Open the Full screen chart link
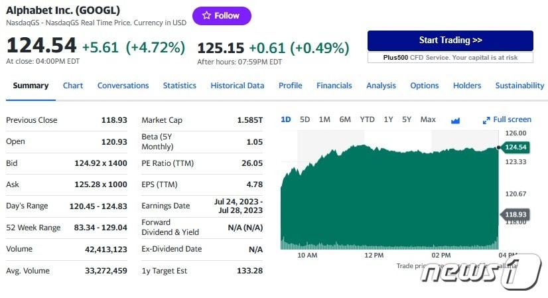This screenshot has width=548, height=298. 507,119
